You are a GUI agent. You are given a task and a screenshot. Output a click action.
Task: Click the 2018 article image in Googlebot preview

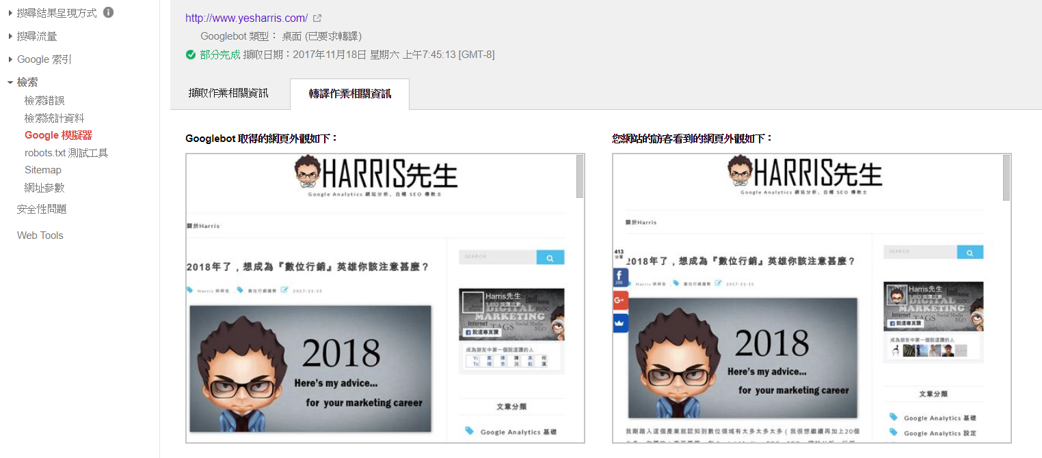pos(310,369)
